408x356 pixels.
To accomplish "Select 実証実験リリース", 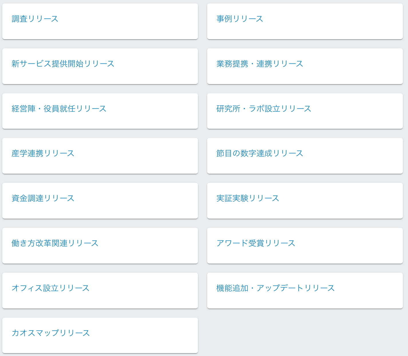I will pyautogui.click(x=247, y=198).
